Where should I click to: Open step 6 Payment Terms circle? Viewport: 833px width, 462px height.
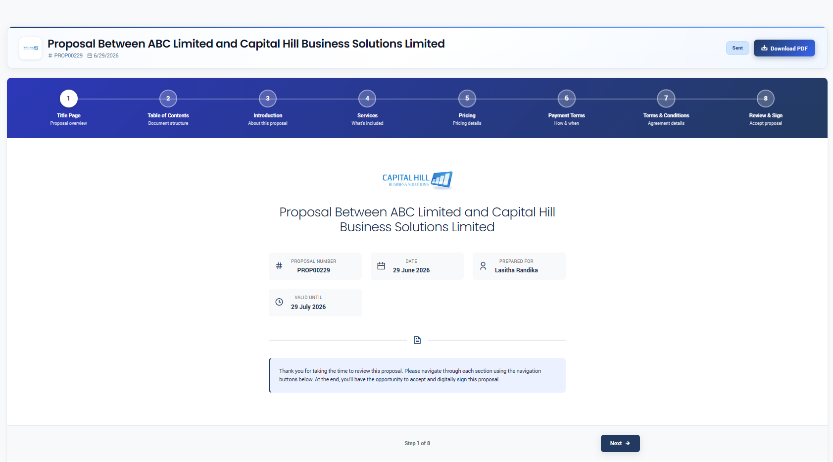(x=567, y=99)
